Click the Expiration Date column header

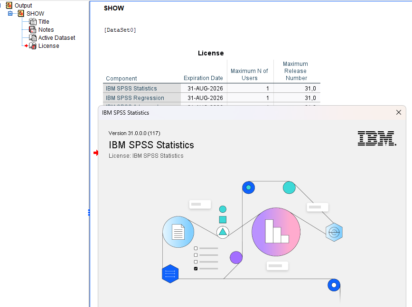203,78
